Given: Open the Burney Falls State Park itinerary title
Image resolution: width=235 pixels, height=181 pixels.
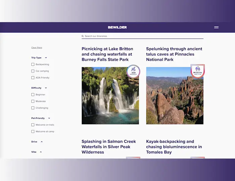Looking at the screenshot, I should [107, 54].
